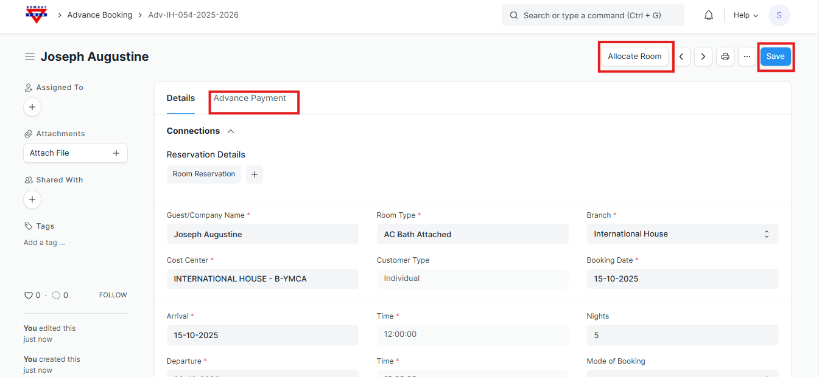Open the Help dropdown
This screenshot has width=819, height=377.
pos(745,15)
